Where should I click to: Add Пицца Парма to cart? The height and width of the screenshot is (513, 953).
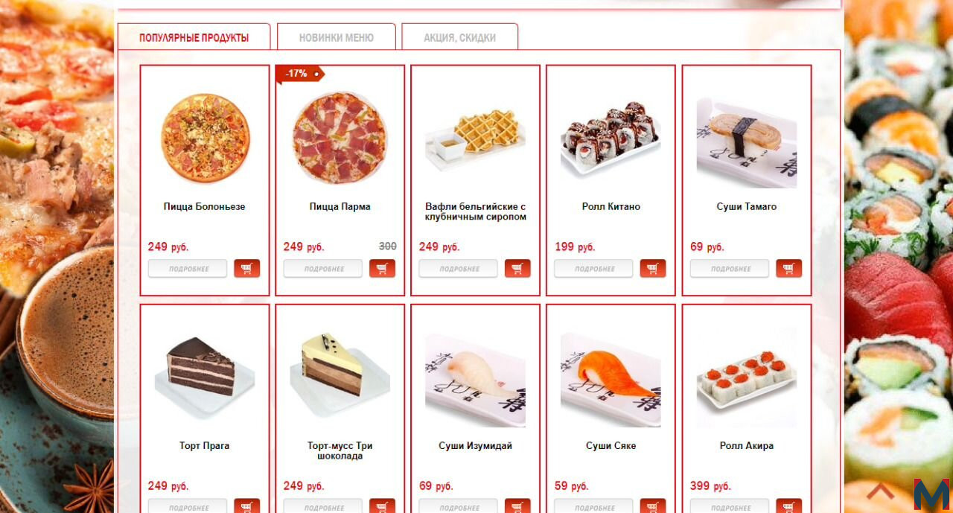[383, 269]
